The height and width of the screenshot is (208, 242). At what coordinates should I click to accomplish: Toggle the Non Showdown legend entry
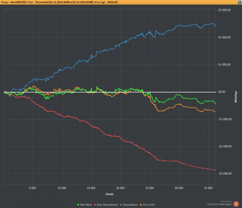pyautogui.click(x=106, y=205)
